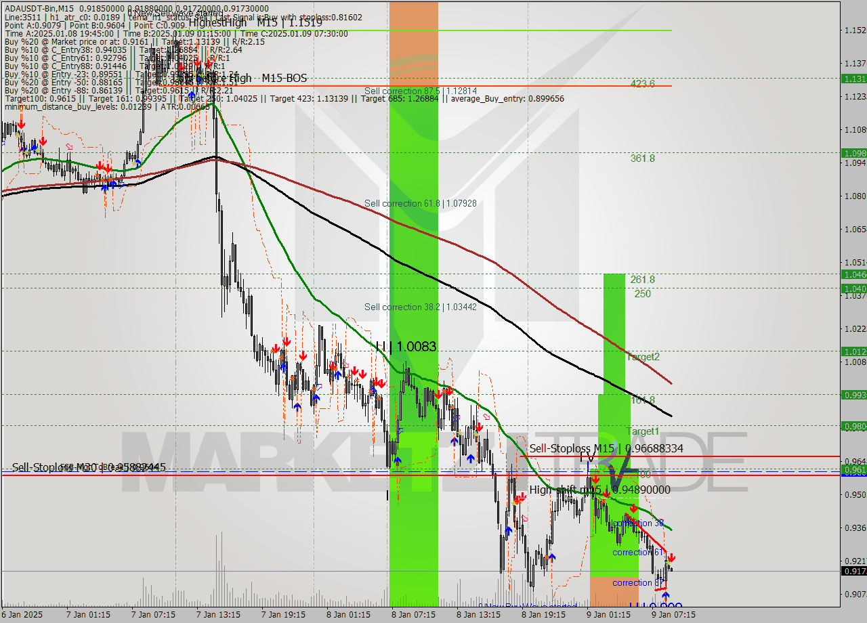This screenshot has width=867, height=623.
Task: Click the 8 Jan 01:15 time label
Action: pos(350,615)
